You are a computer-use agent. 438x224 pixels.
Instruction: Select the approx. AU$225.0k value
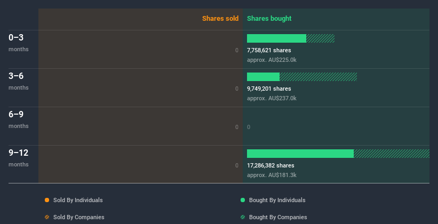pyautogui.click(x=272, y=60)
